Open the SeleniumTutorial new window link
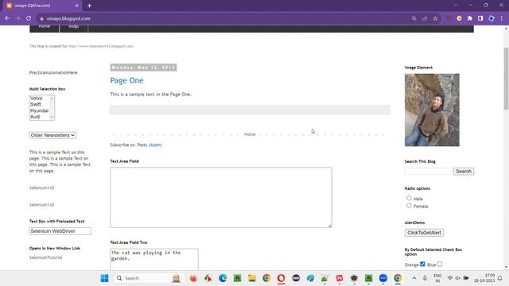Image resolution: width=509 pixels, height=286 pixels. point(46,257)
